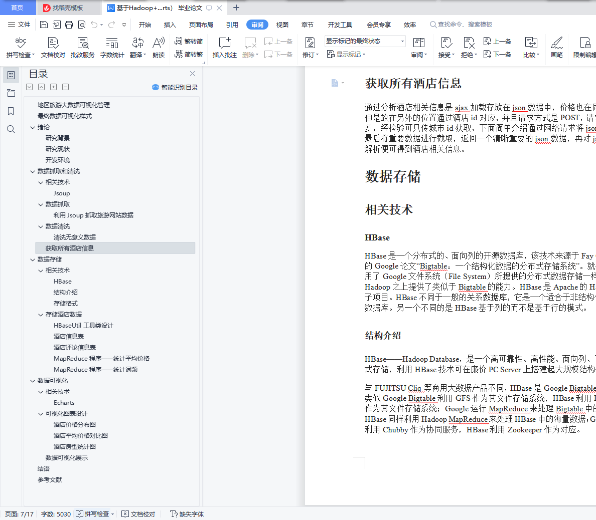This screenshot has height=520, width=596.
Task: Open the bookmark sidebar icon
Action: tap(11, 111)
